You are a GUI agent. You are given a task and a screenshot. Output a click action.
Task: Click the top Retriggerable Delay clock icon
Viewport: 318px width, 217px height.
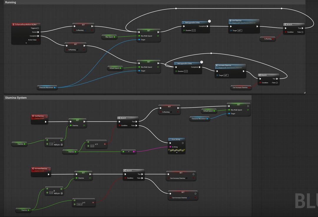pos(209,21)
